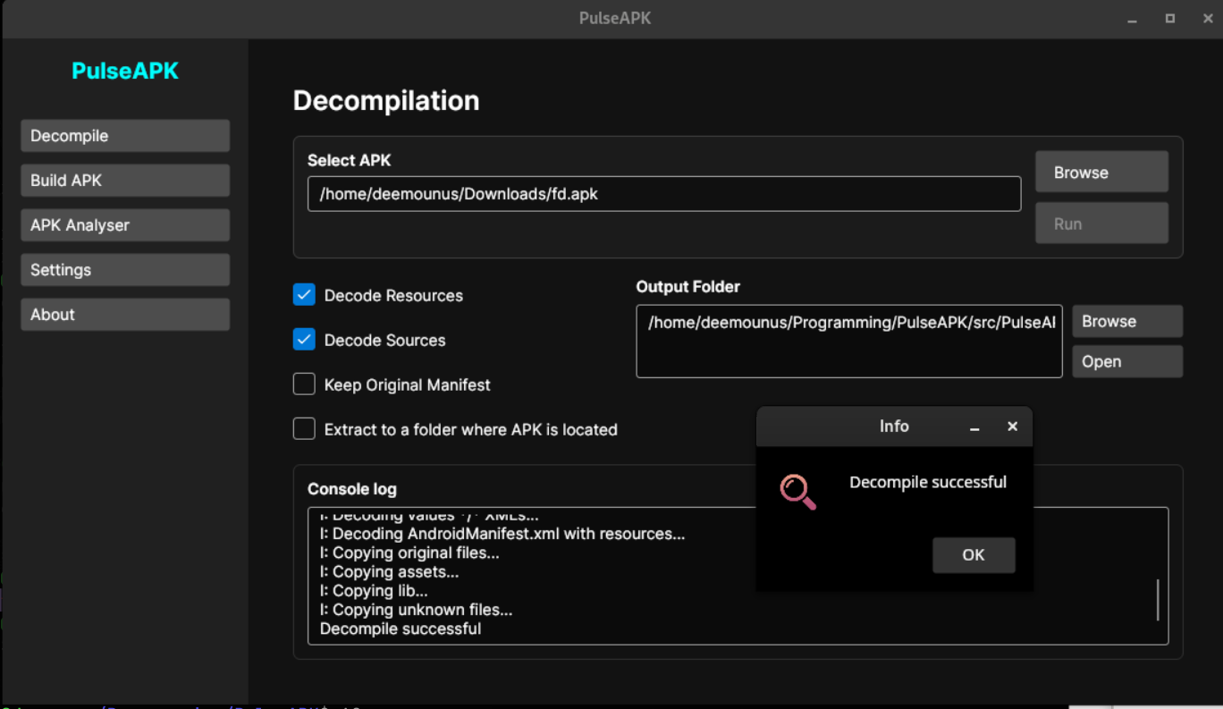1223x709 pixels.
Task: Click 'I: Copying assets...' log line
Action: (389, 572)
